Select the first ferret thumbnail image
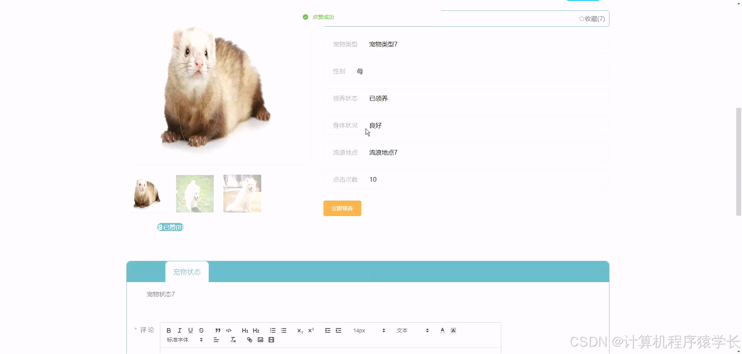Viewport: 742px width, 354px height. 147,194
